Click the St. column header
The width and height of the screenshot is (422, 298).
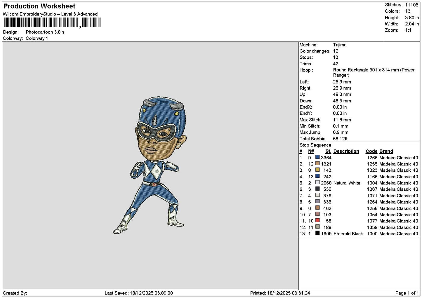pos(328,151)
